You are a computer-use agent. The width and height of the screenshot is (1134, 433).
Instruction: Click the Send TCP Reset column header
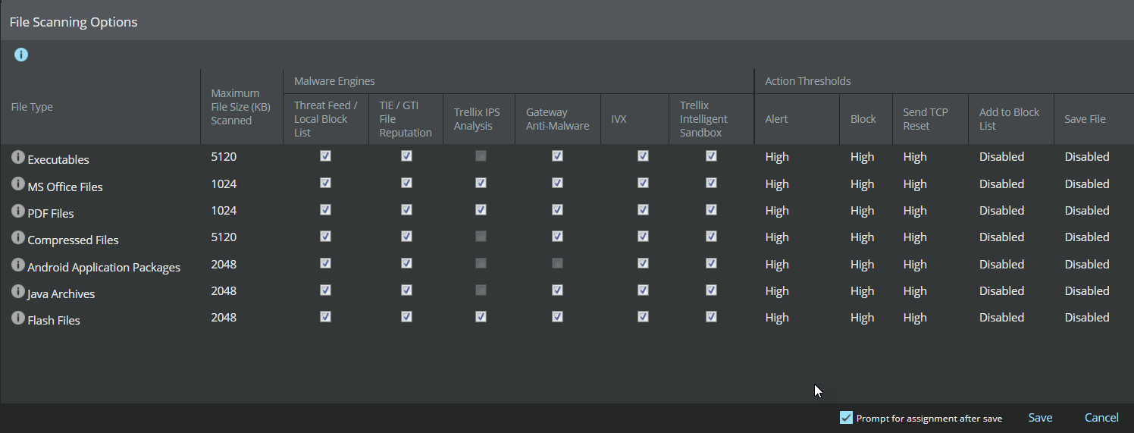pyautogui.click(x=926, y=119)
